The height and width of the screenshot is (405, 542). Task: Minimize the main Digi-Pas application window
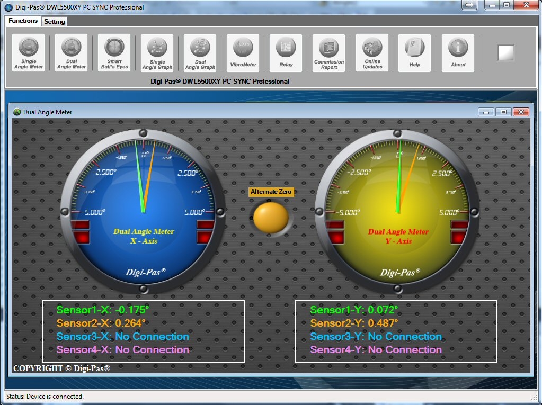point(492,5)
